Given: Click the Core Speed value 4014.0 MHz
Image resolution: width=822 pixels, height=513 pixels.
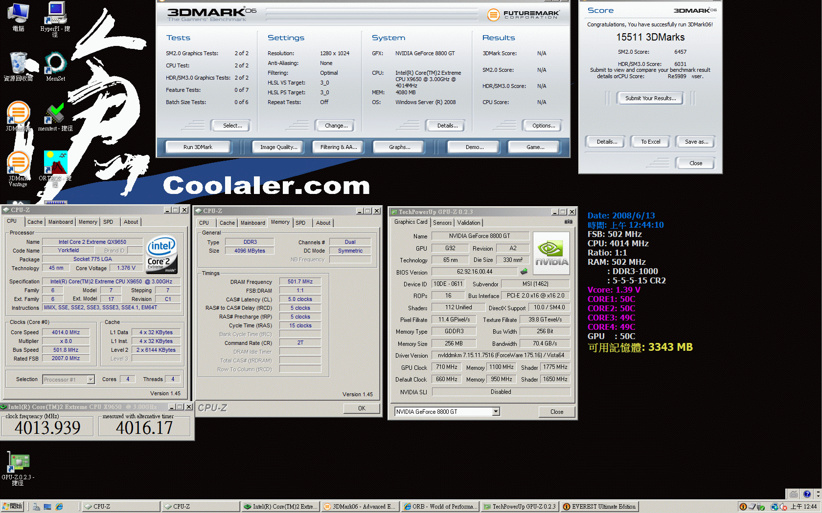Looking at the screenshot, I should (x=66, y=332).
